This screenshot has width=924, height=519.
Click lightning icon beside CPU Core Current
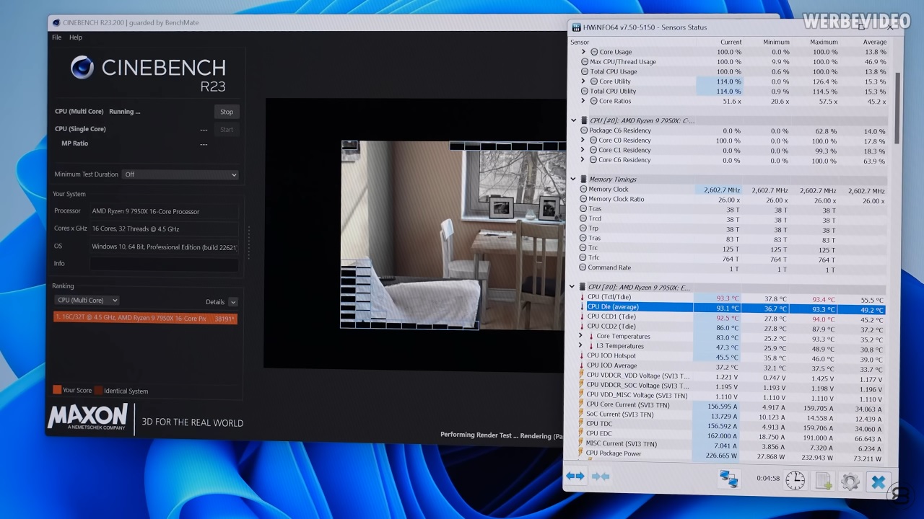click(582, 404)
